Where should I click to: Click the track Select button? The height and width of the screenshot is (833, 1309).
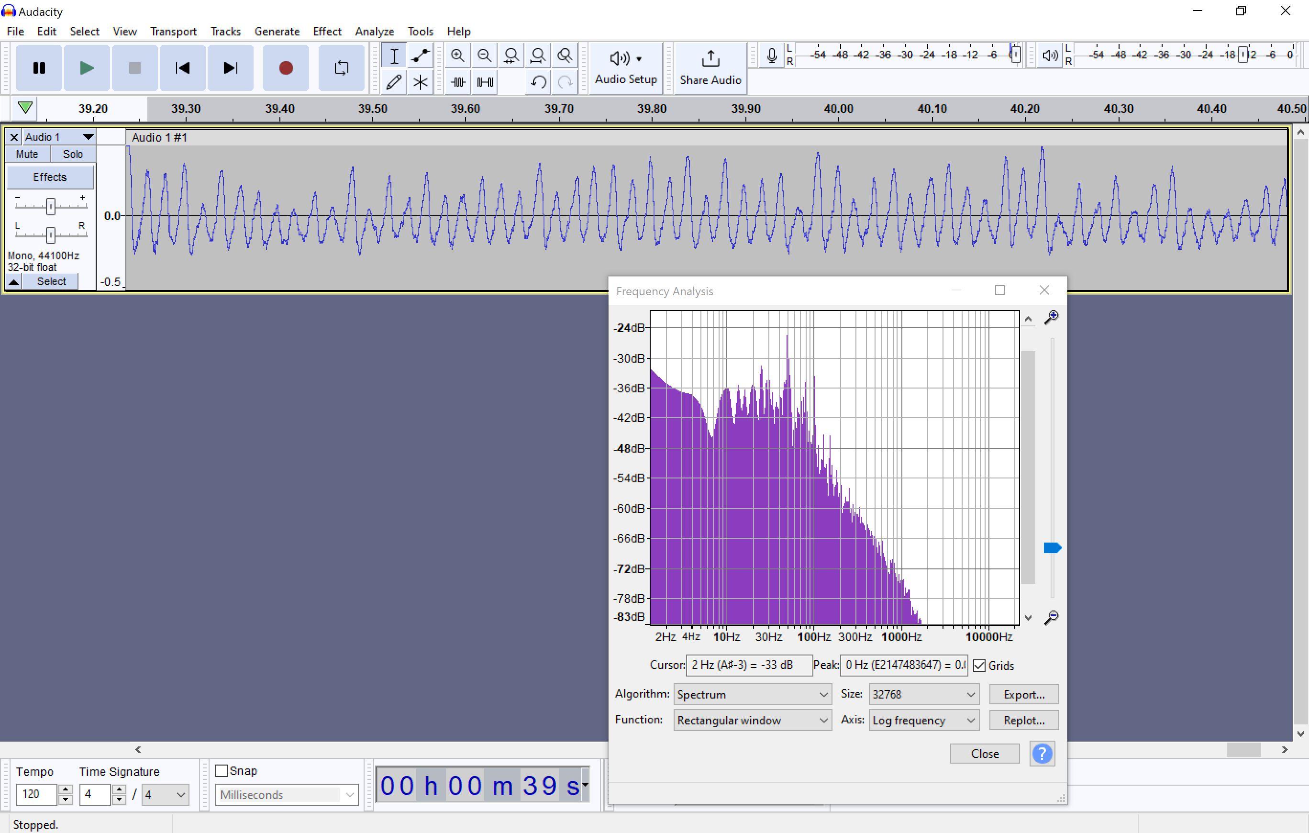pyautogui.click(x=52, y=282)
